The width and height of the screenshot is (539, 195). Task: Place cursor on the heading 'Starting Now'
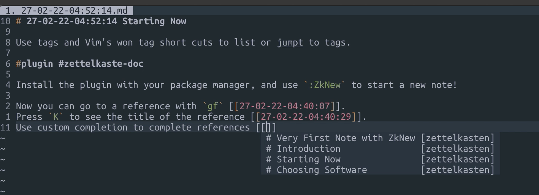pos(154,21)
